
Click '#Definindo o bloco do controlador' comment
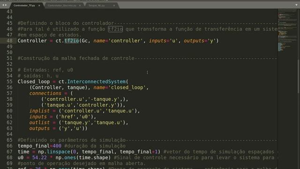coord(66,23)
